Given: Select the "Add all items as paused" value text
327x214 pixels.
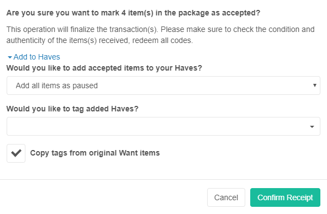Looking at the screenshot, I should 57,86.
